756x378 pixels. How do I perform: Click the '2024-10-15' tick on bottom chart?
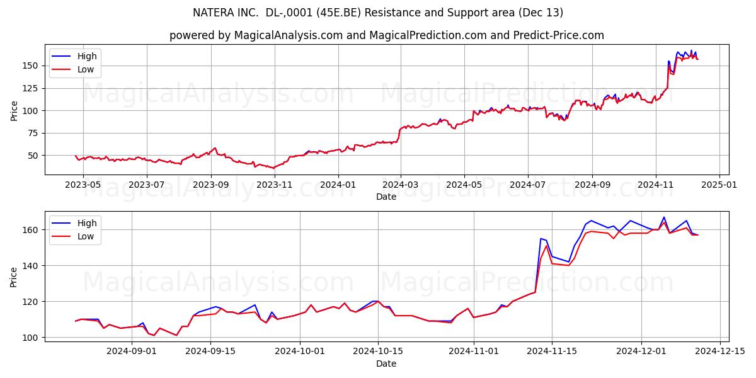378,352
